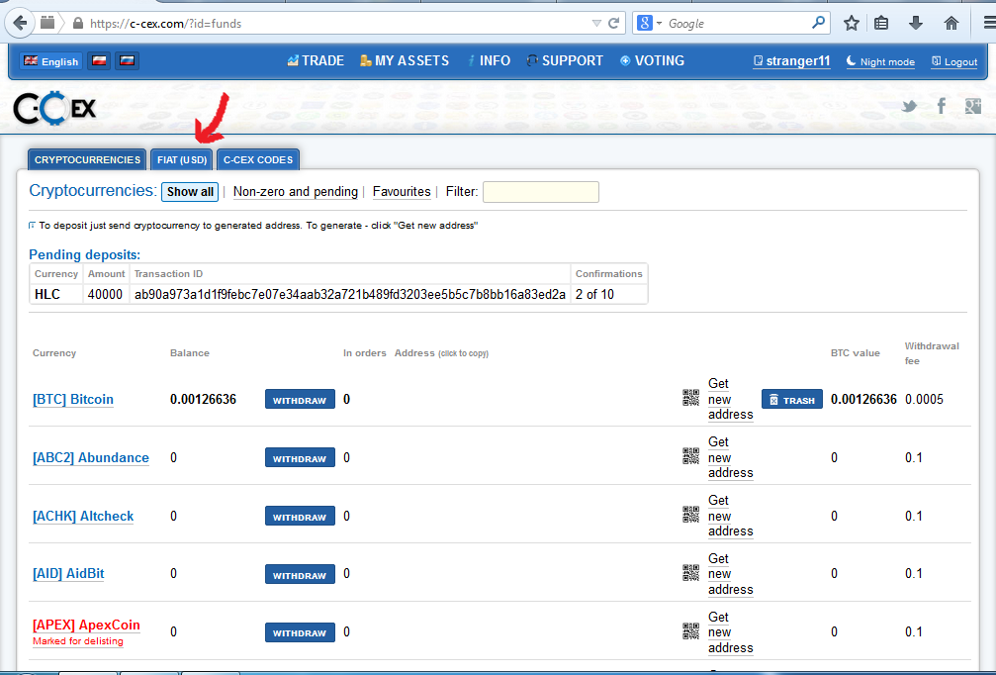This screenshot has width=996, height=675.
Task: Open the [ACHK] Altcheck link
Action: click(83, 516)
